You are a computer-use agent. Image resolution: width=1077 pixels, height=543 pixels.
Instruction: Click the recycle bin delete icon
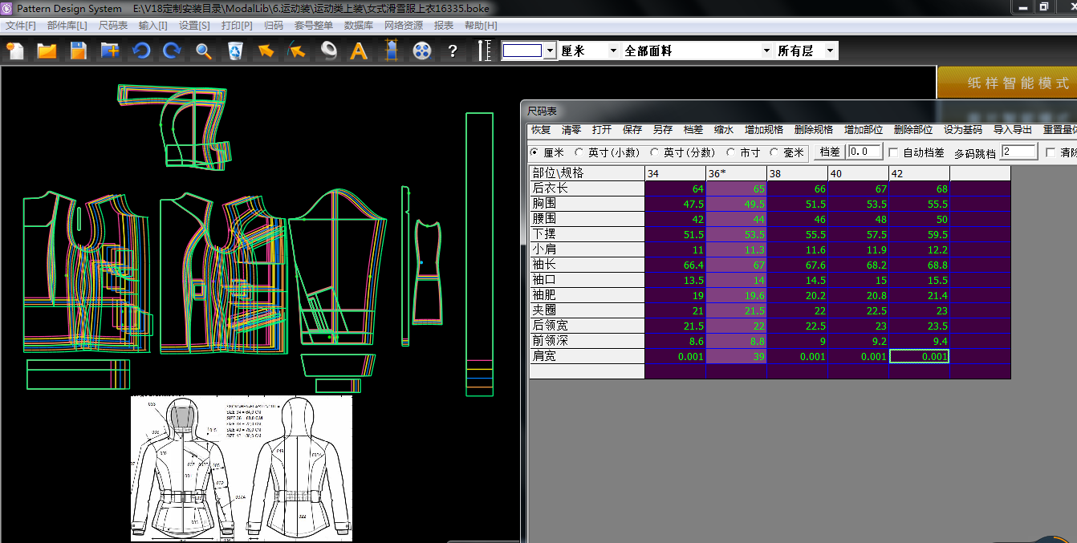pyautogui.click(x=235, y=51)
